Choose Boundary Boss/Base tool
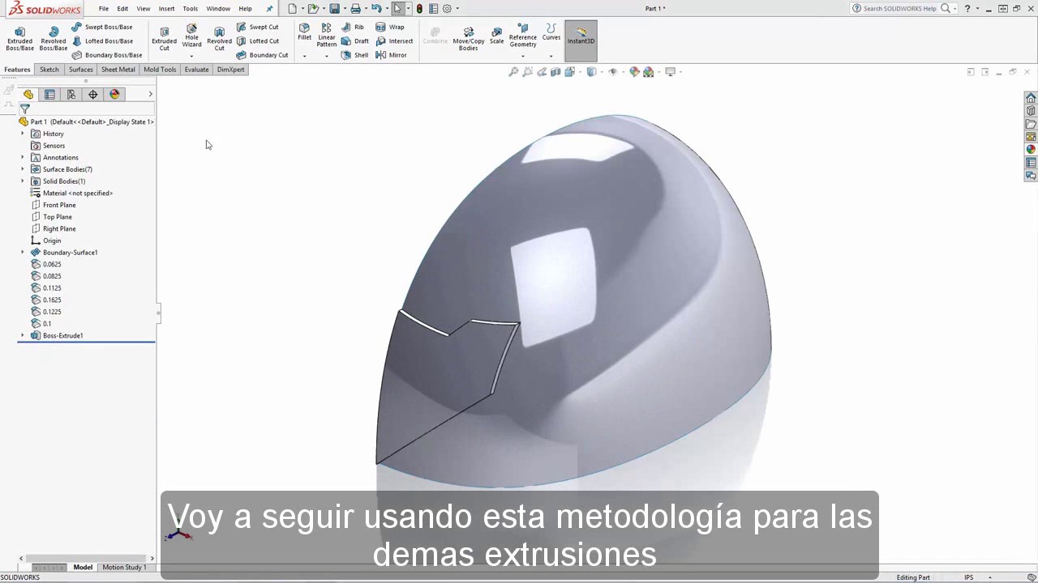This screenshot has width=1038, height=583. [107, 55]
